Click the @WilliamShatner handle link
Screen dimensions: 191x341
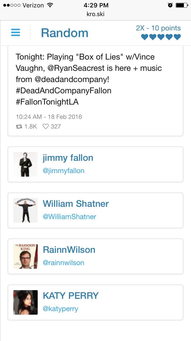[x=69, y=217]
